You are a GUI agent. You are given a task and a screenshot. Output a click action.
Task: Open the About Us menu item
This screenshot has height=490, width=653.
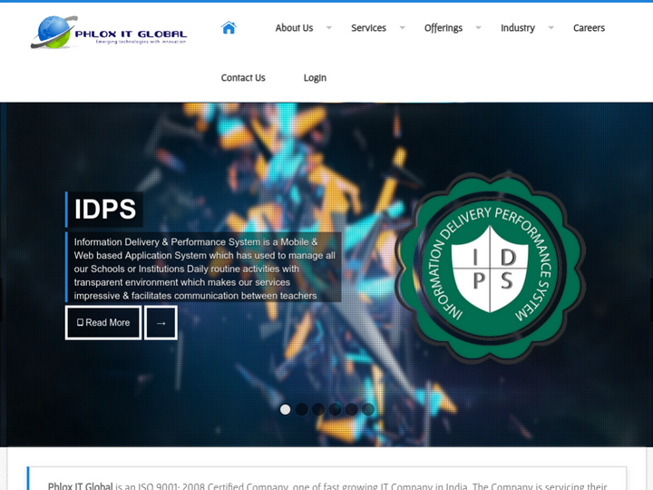pos(294,28)
